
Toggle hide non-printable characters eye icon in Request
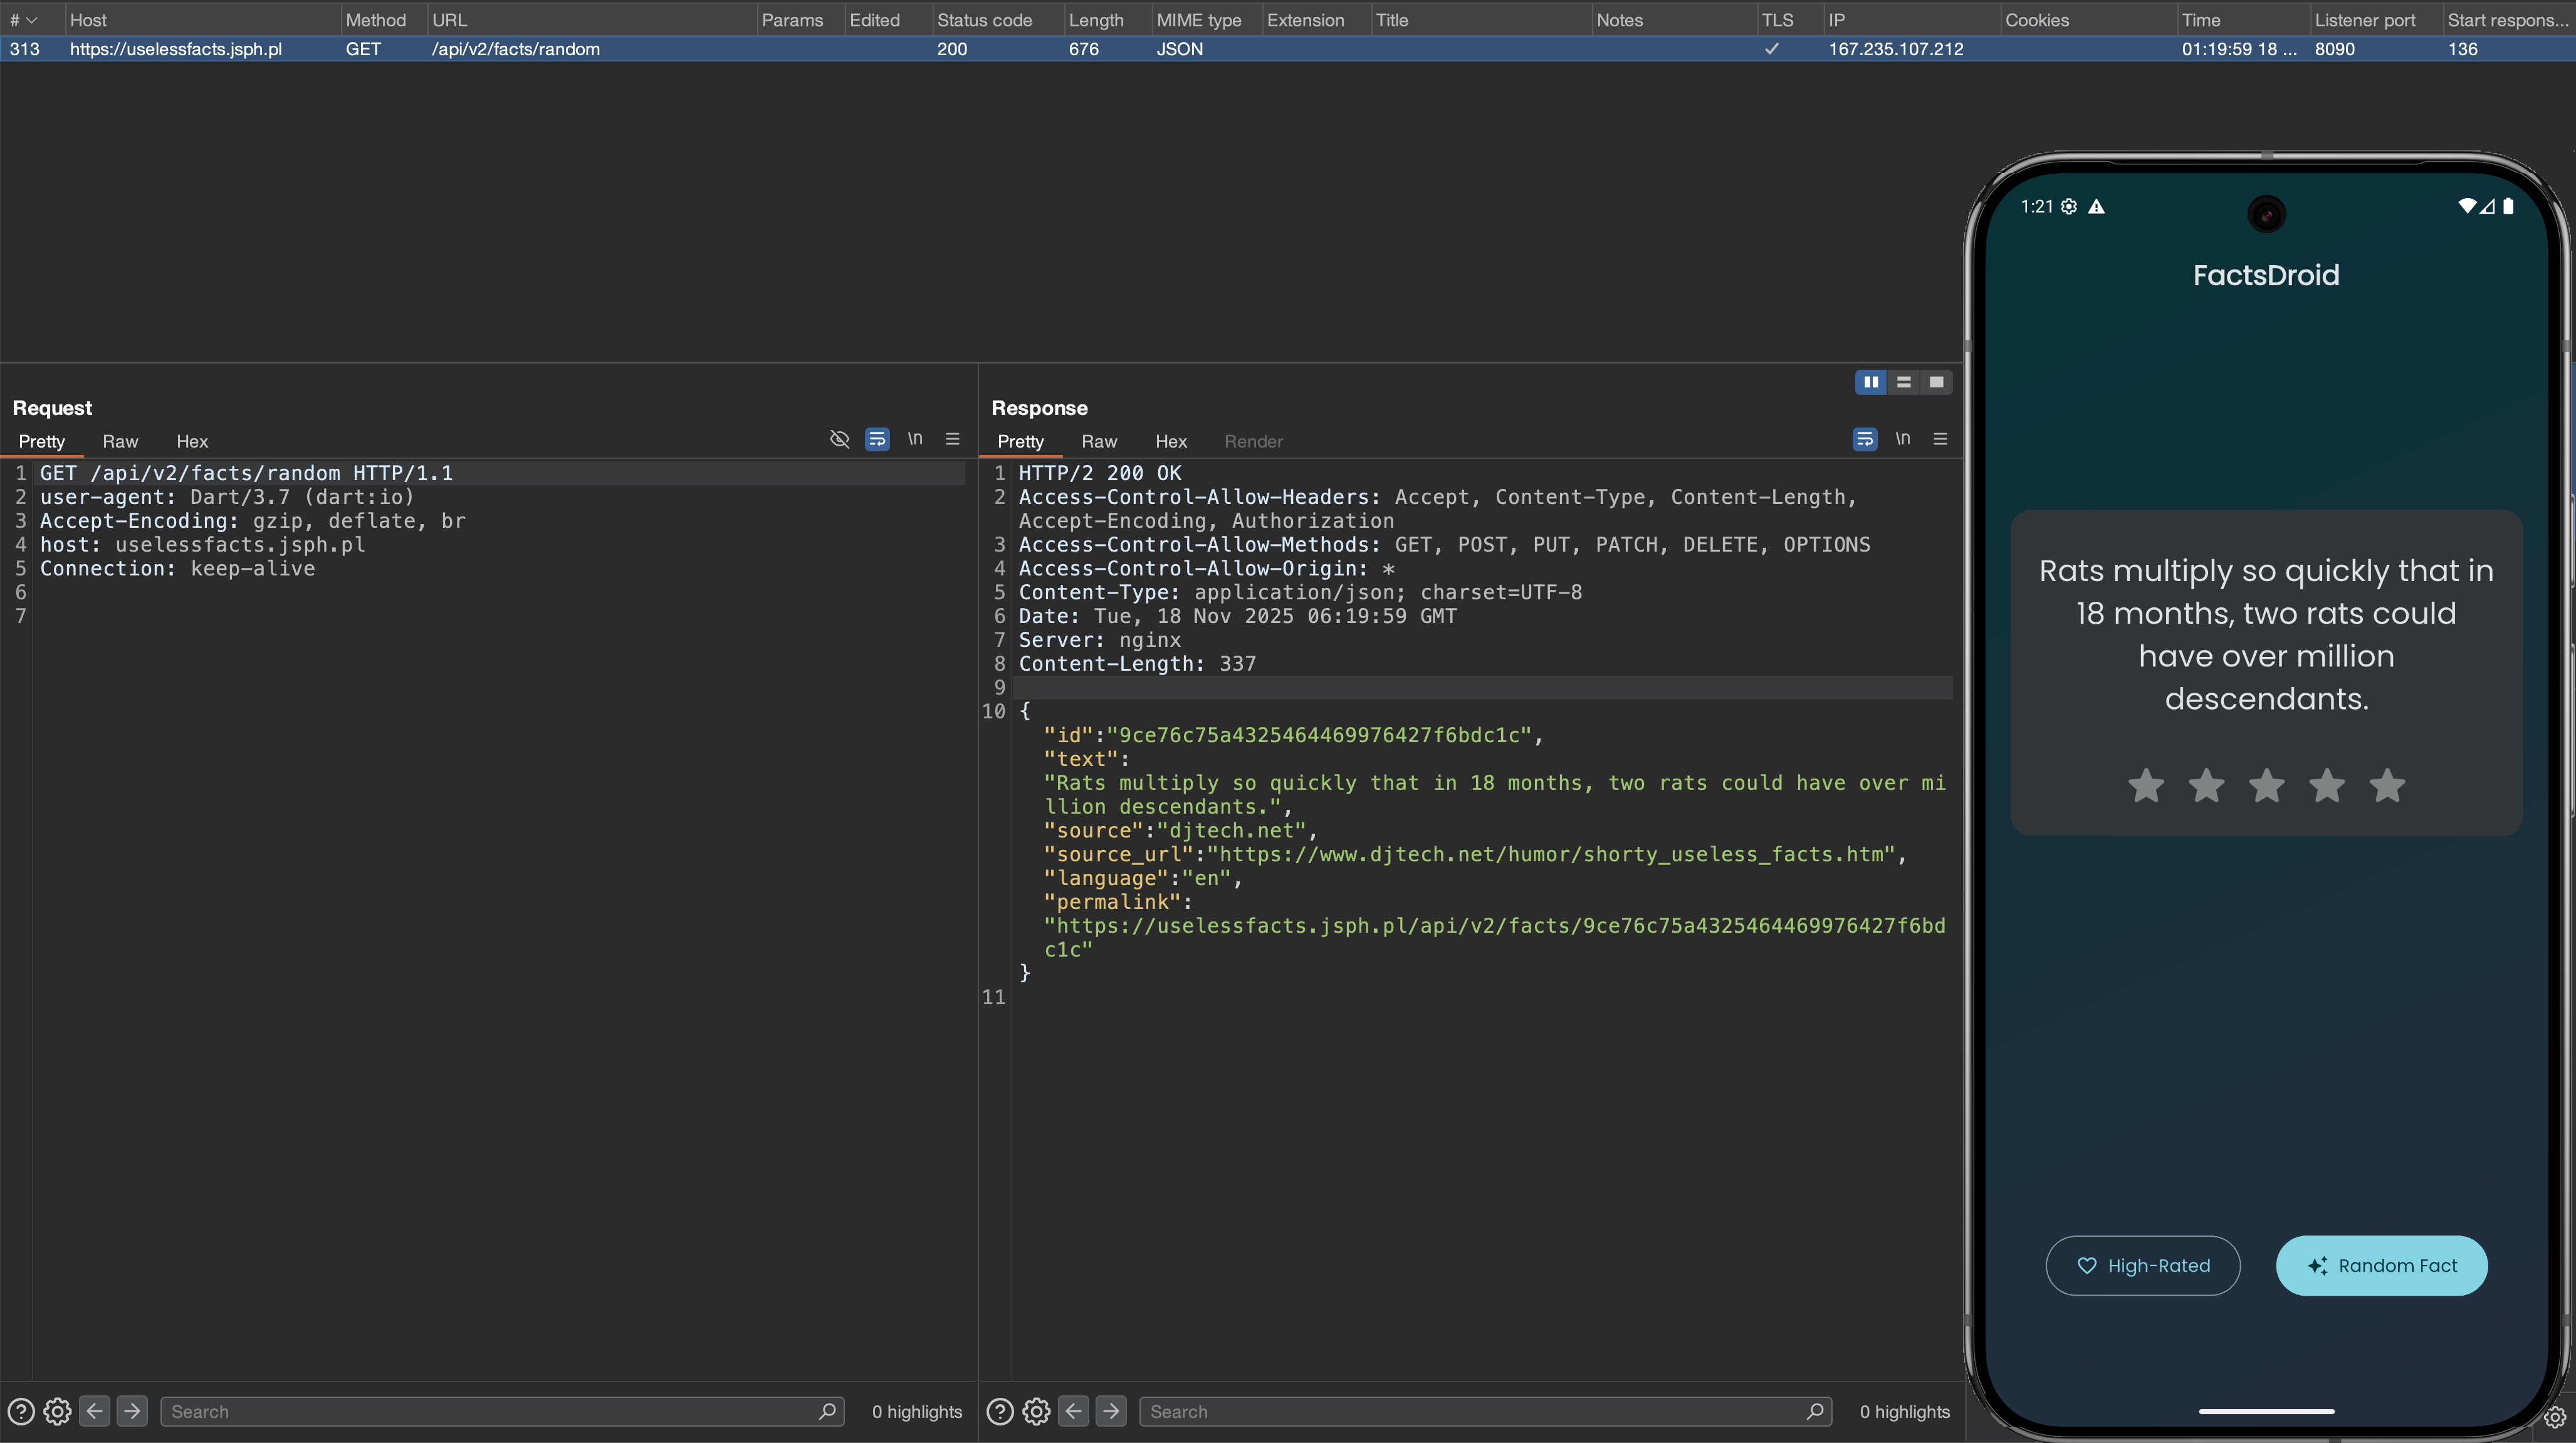(839, 439)
